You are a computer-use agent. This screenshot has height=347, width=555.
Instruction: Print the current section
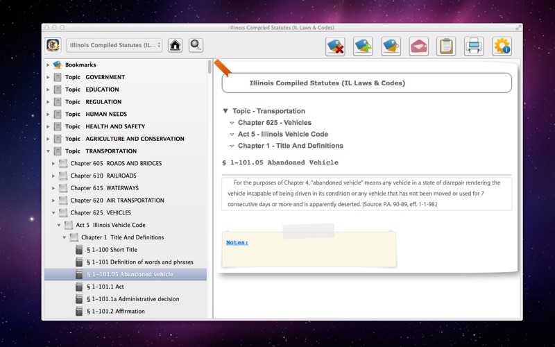click(474, 46)
